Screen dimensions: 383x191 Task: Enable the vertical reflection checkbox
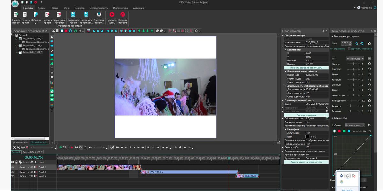(x=349, y=49)
